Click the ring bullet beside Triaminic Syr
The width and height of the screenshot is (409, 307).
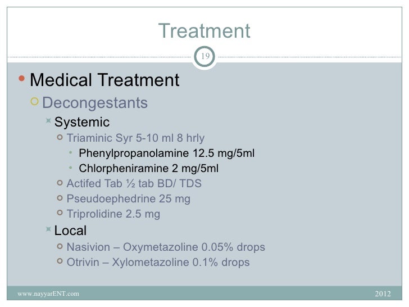[x=60, y=137]
